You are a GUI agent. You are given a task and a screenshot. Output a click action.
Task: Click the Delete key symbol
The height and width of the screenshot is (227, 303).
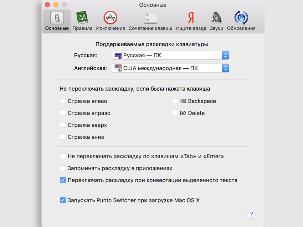[x=183, y=113]
